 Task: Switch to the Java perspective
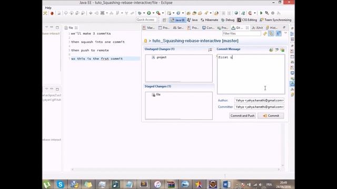pyautogui.click(x=192, y=20)
